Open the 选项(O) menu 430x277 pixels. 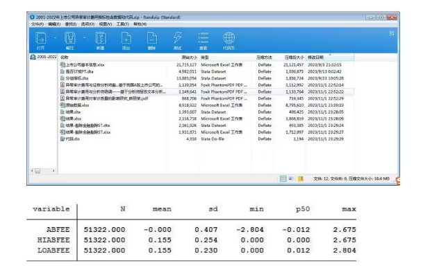pos(88,24)
